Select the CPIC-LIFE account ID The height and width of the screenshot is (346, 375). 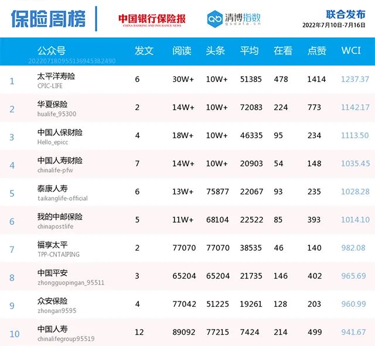(x=50, y=86)
